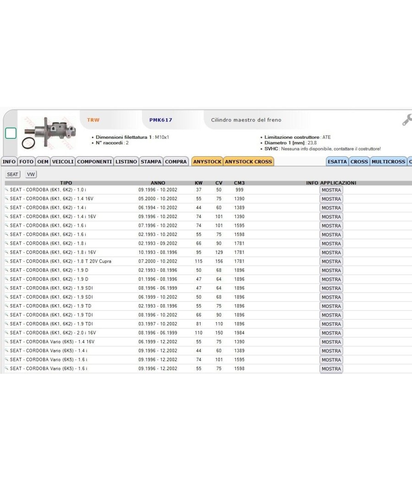Image resolution: width=412 pixels, height=481 pixels.
Task: Click the KW column header
Action: (199, 183)
